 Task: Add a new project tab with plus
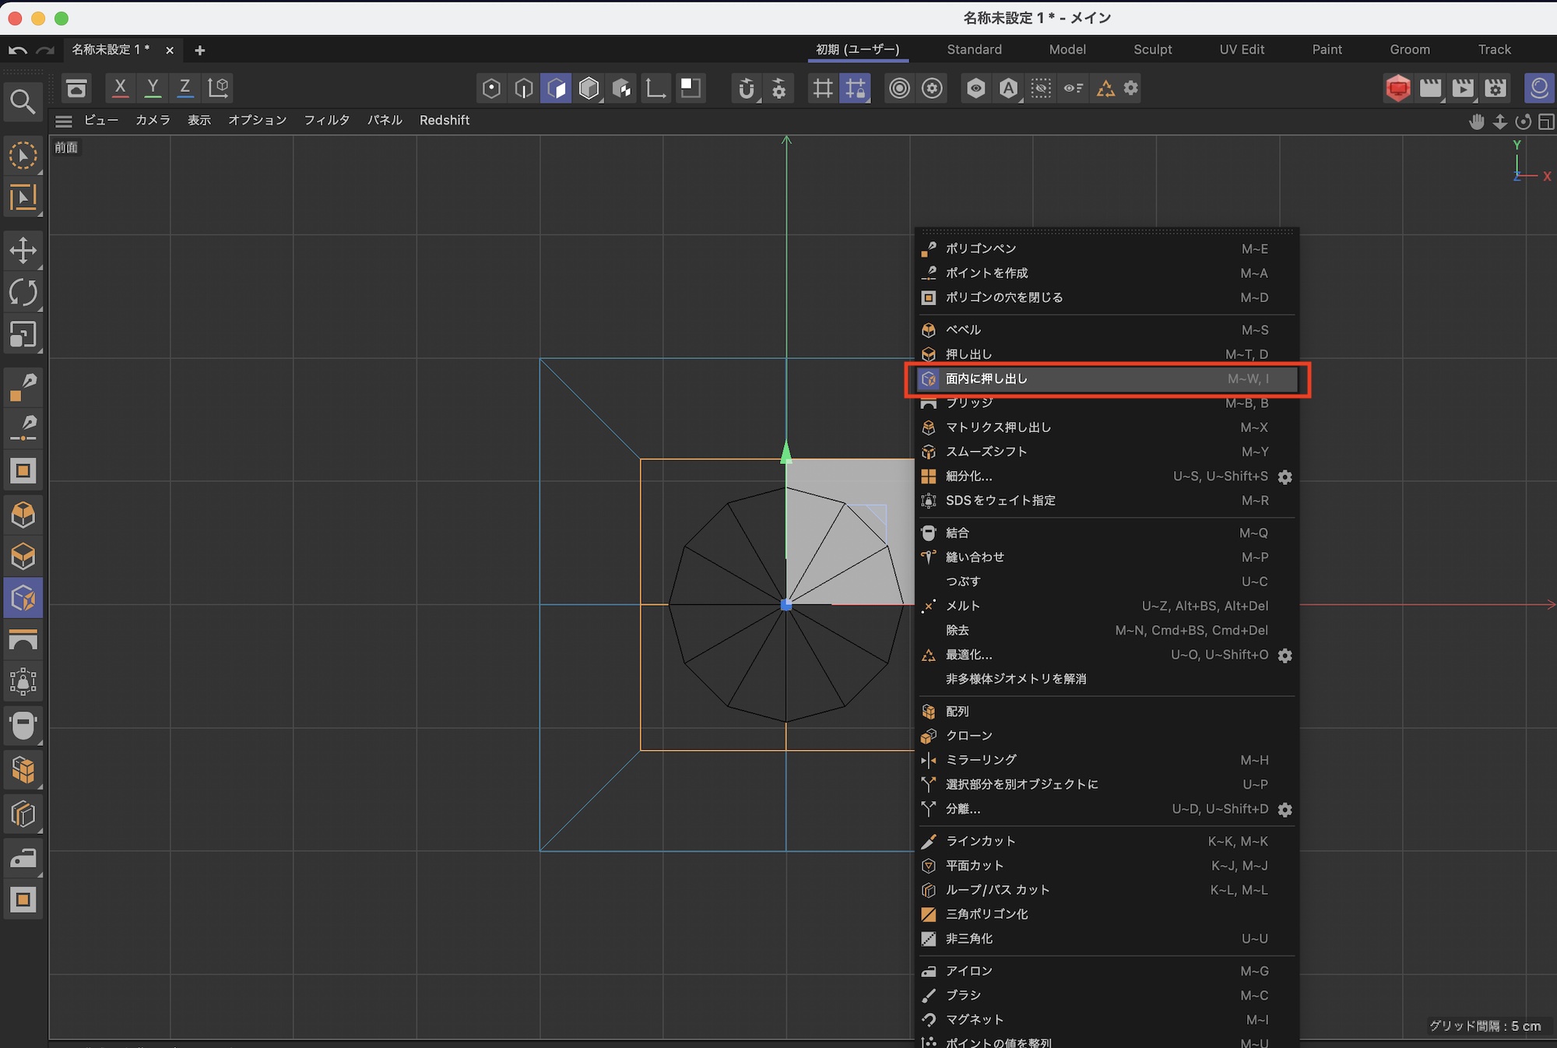pos(200,51)
